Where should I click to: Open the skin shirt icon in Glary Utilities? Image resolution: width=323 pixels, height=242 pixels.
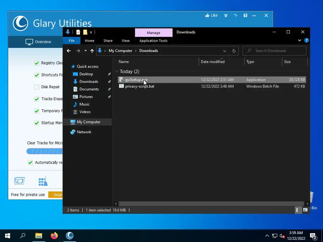pos(226,15)
